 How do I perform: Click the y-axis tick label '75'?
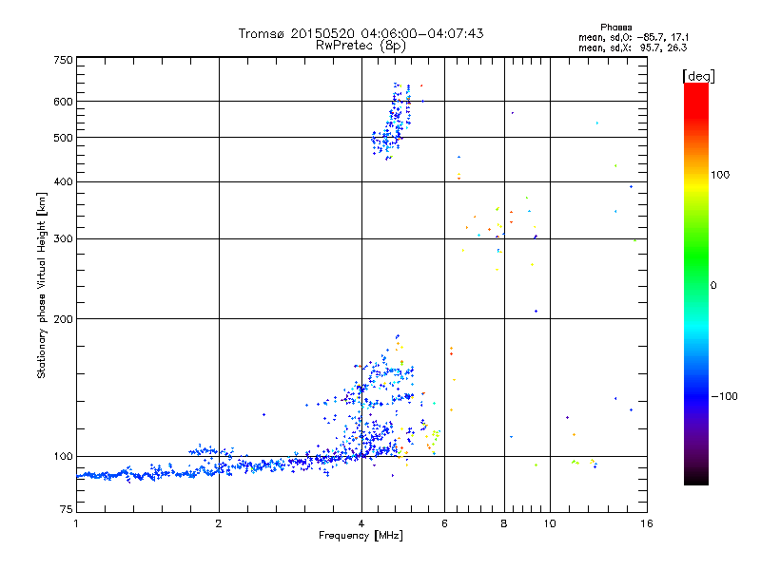point(66,509)
